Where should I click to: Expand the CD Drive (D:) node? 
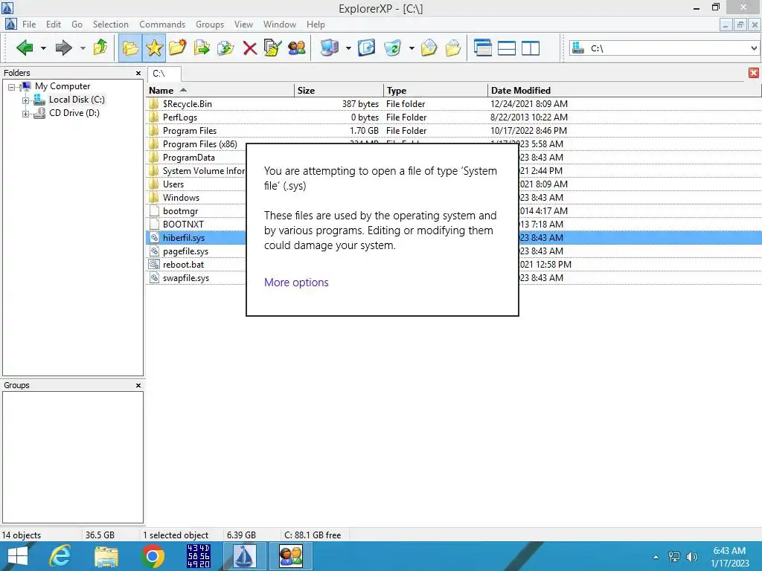click(x=25, y=114)
